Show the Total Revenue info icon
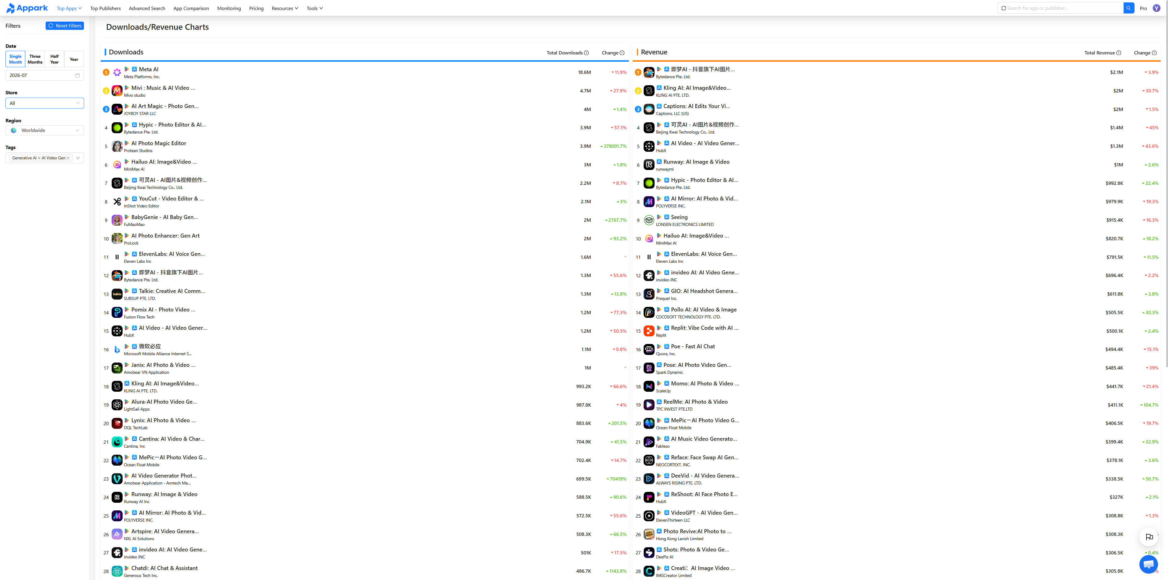The image size is (1168, 580). click(x=1119, y=53)
